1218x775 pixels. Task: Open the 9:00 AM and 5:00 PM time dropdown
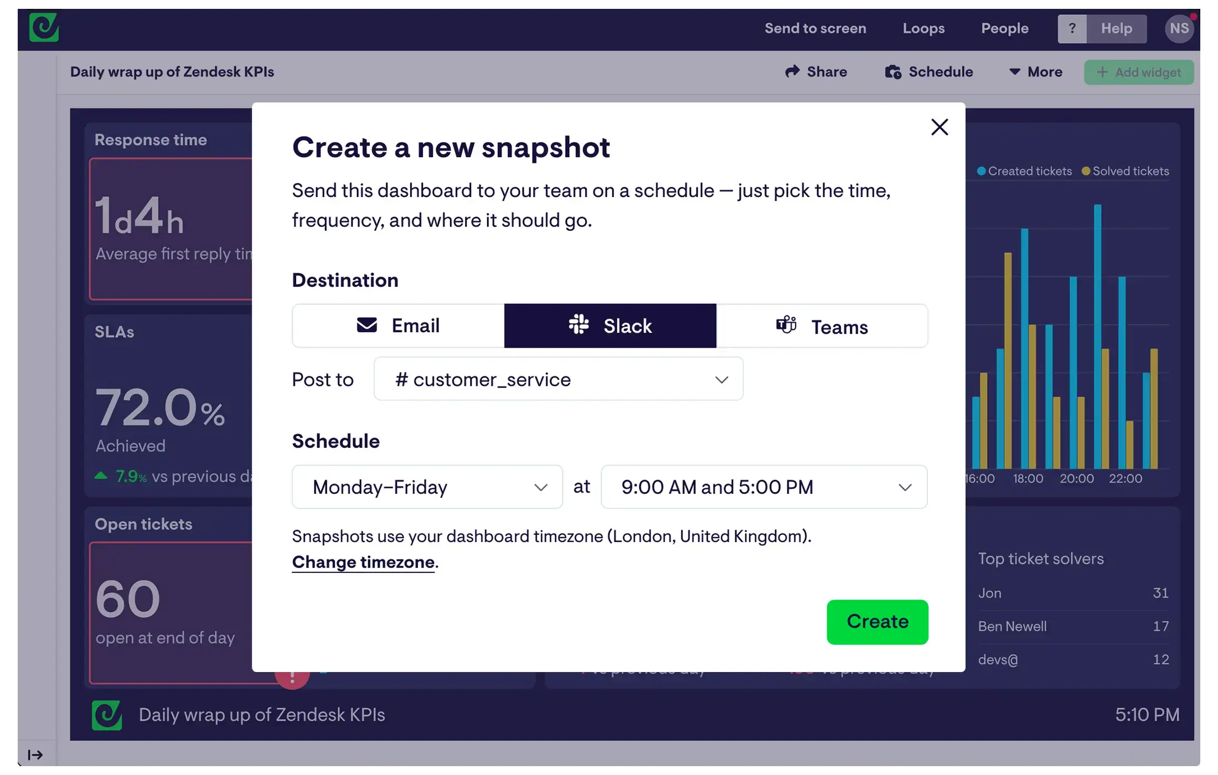coord(764,487)
